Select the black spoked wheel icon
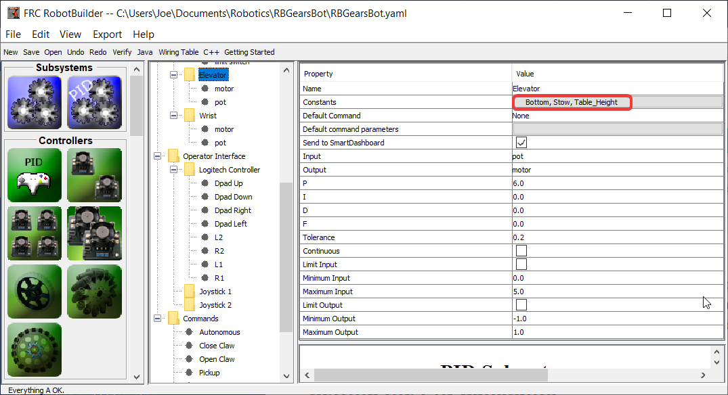The height and width of the screenshot is (395, 728). [x=34, y=292]
